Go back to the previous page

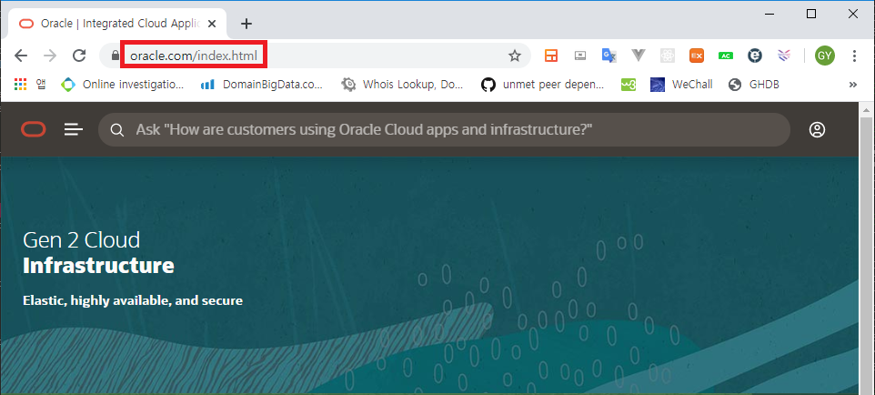(x=21, y=56)
